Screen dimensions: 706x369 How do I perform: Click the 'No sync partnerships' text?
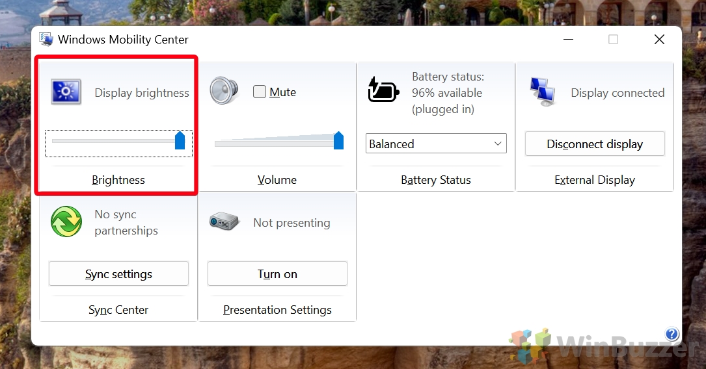(x=126, y=222)
